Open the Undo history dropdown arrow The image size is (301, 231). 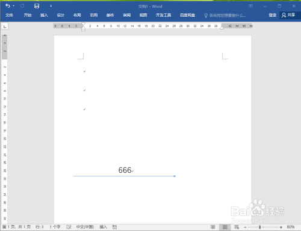click(x=14, y=6)
